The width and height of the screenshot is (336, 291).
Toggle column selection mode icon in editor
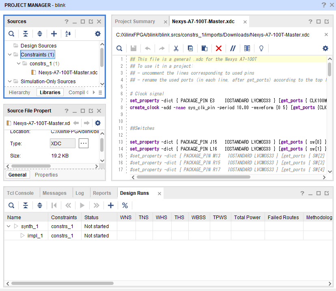coord(247,48)
